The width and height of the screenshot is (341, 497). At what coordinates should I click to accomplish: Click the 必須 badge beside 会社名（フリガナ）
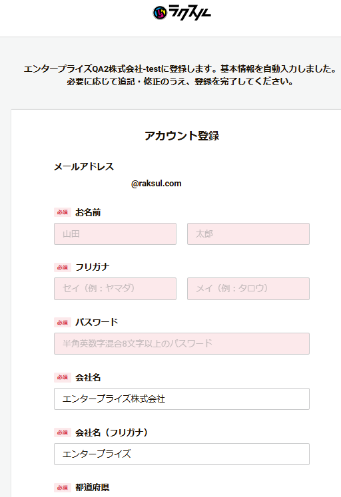point(63,432)
